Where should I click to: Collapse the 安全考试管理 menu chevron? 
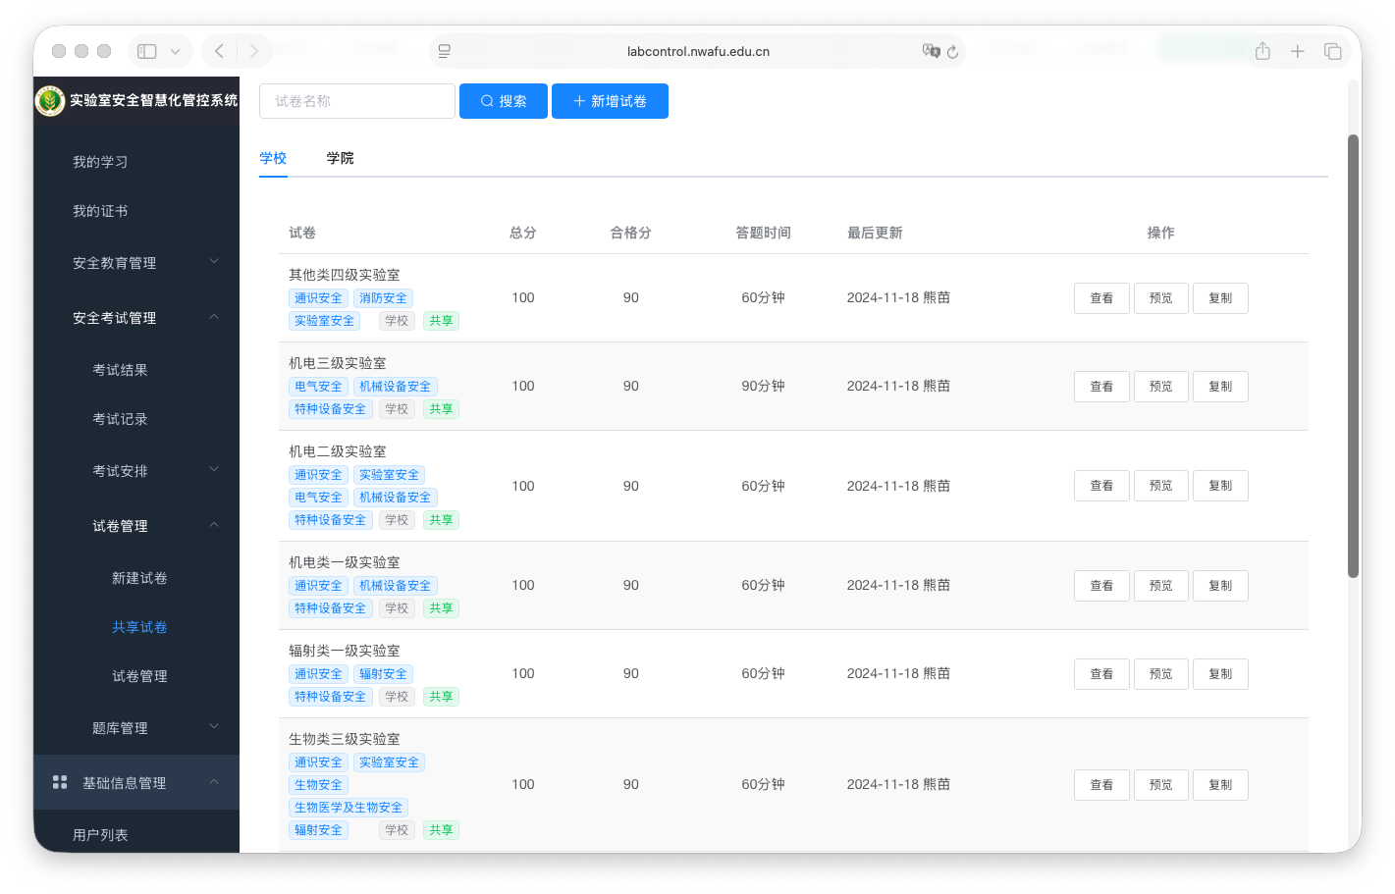tap(214, 316)
